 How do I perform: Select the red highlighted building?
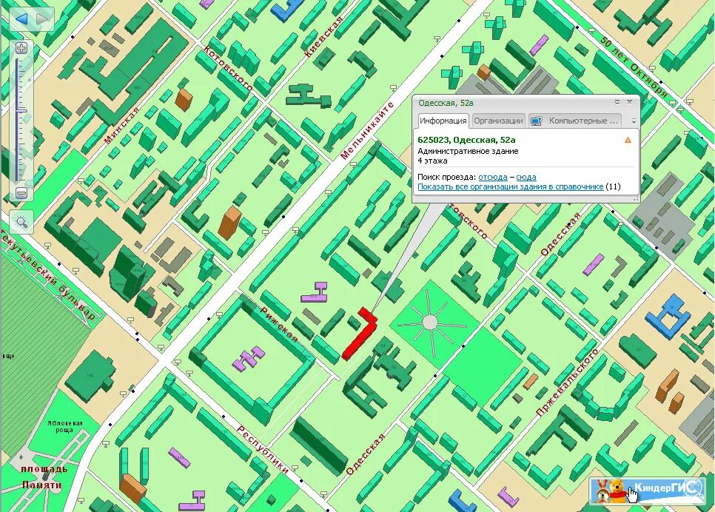coord(359,337)
